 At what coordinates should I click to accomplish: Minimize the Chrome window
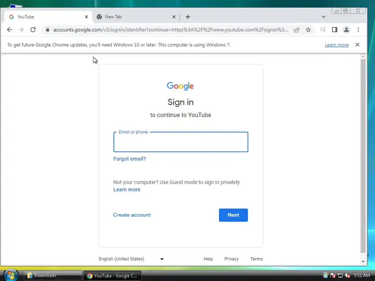[337, 11]
